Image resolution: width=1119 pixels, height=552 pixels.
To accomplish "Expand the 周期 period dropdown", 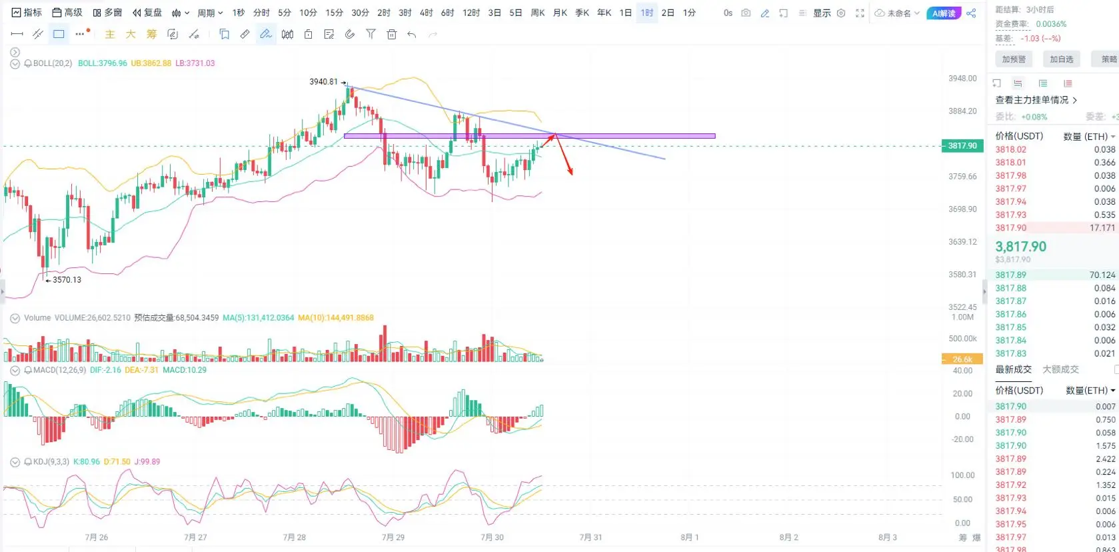I will (x=210, y=13).
